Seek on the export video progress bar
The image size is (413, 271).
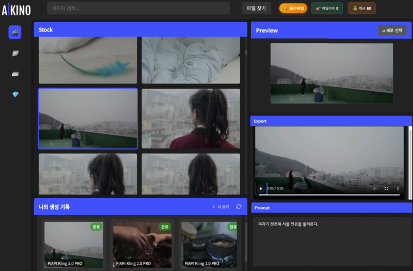click(329, 195)
